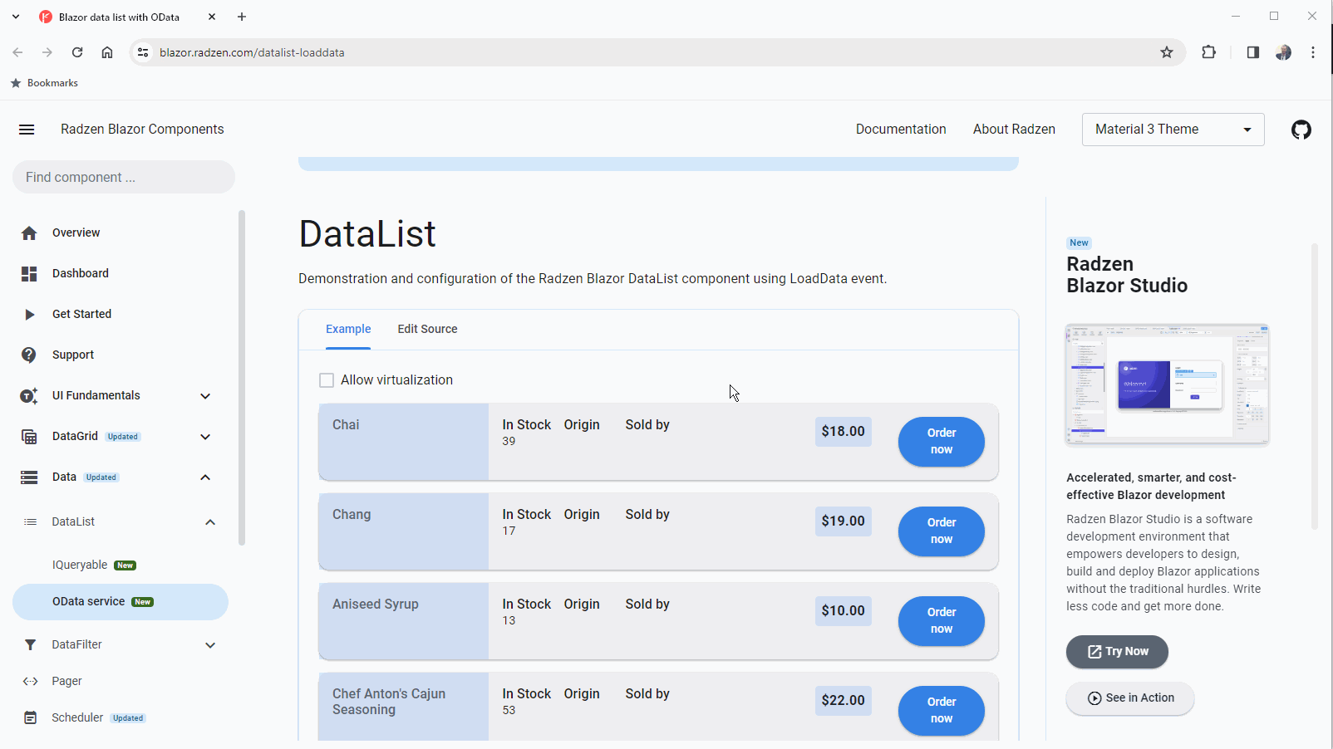This screenshot has width=1333, height=749.
Task: Click the DataGrid table icon
Action: pyautogui.click(x=29, y=437)
